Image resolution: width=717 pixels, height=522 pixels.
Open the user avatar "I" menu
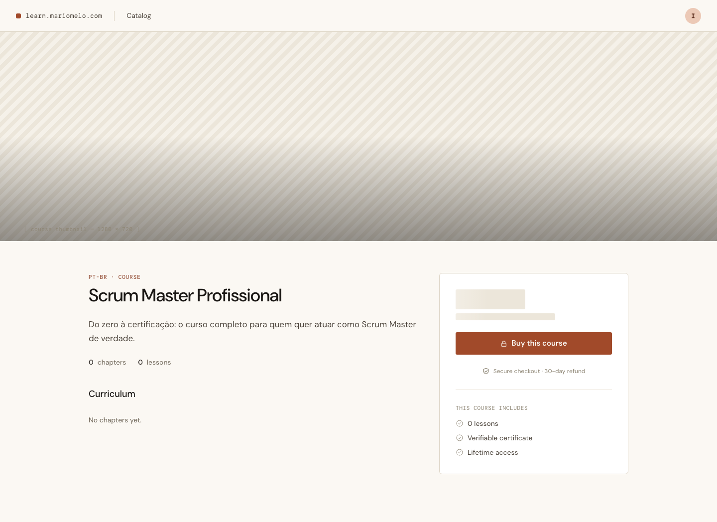coord(693,16)
